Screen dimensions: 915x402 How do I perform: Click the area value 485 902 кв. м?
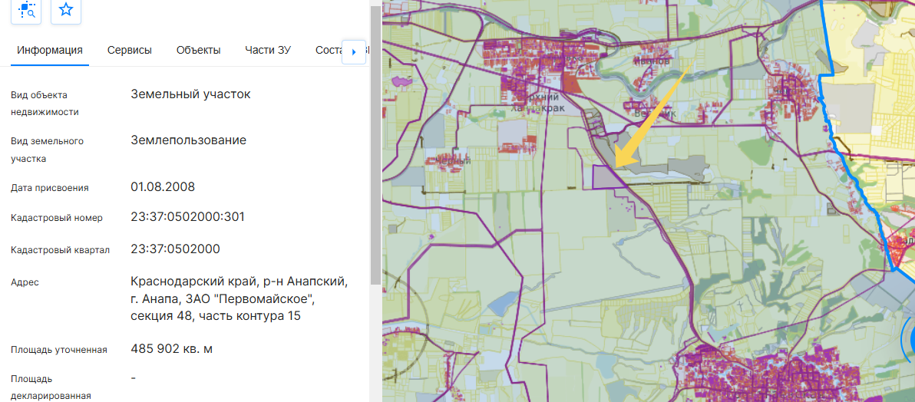click(x=172, y=349)
